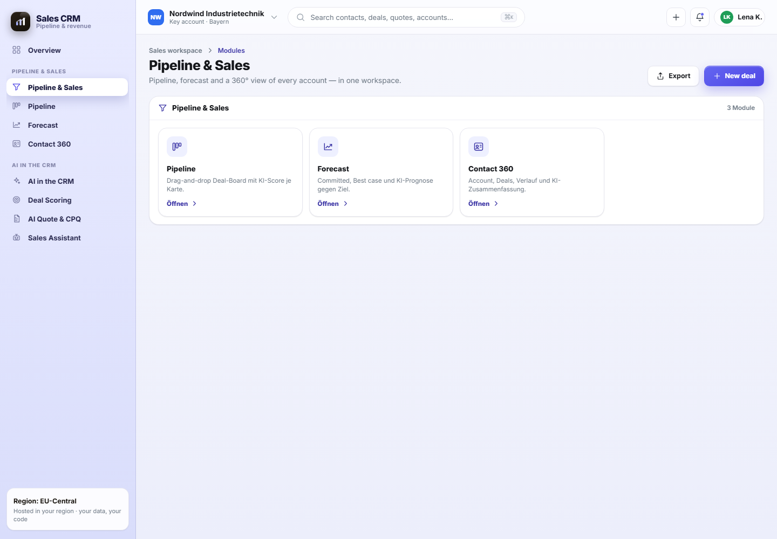
Task: Click the Modules breadcrumb link
Action: (x=231, y=51)
